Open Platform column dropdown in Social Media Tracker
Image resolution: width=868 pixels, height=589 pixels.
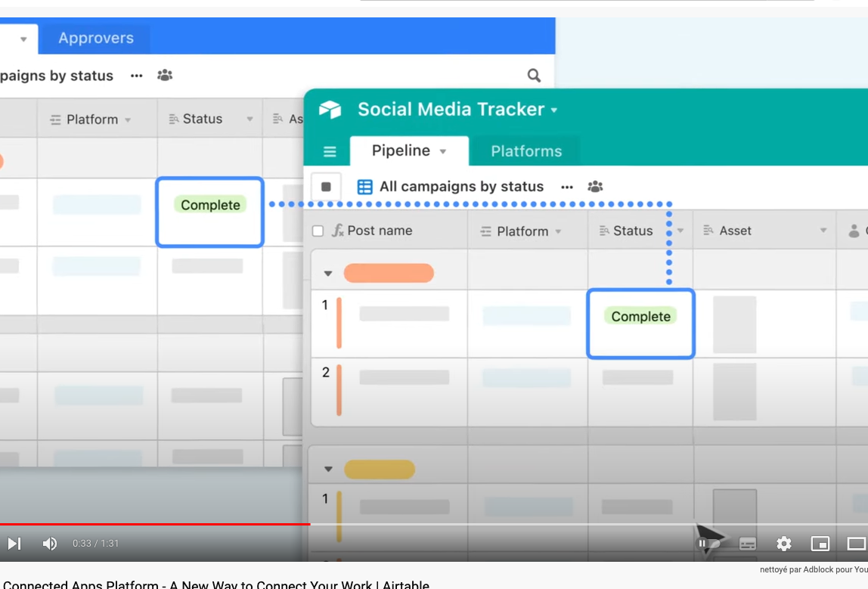point(558,231)
